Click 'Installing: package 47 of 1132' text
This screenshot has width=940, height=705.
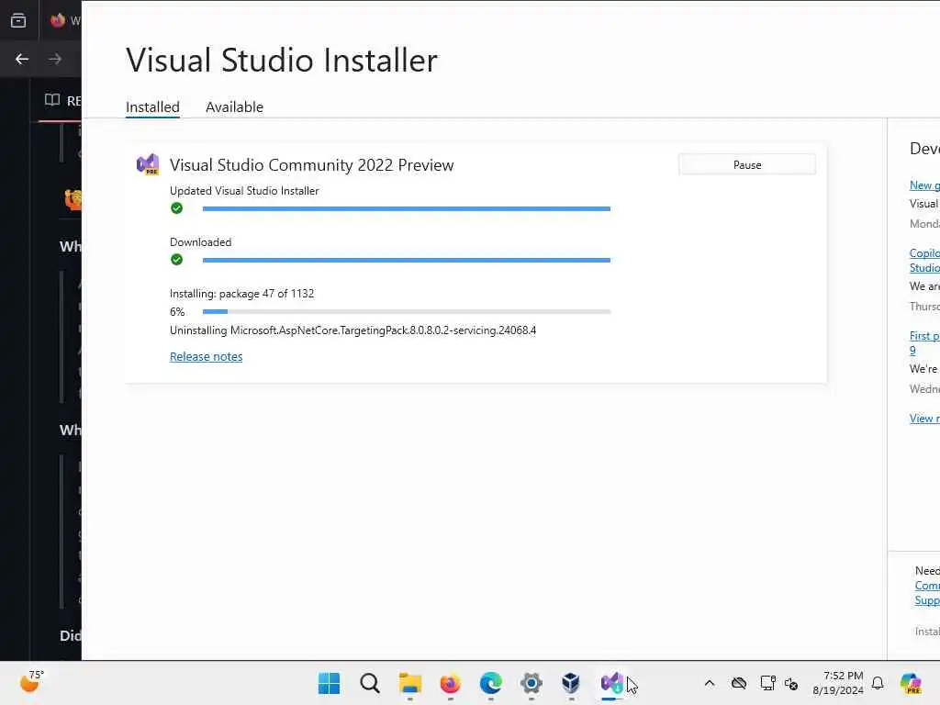(x=241, y=294)
